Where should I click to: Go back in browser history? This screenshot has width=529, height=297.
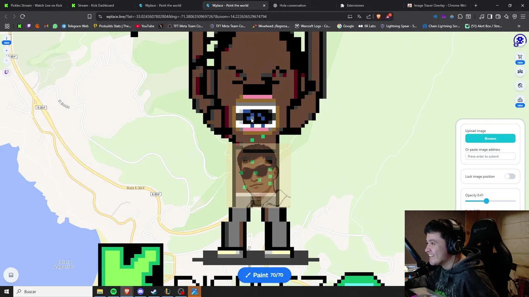tap(6, 16)
